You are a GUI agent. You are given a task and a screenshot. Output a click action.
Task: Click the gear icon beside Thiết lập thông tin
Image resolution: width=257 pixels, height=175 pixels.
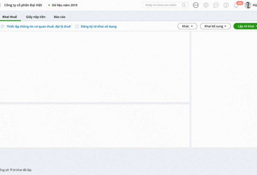click(2, 26)
